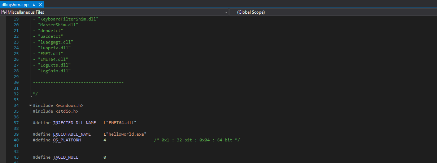Click the OS_PLATFORM macro identifier

[67, 140]
